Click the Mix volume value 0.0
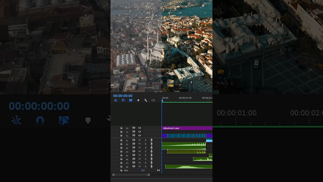 143,171
